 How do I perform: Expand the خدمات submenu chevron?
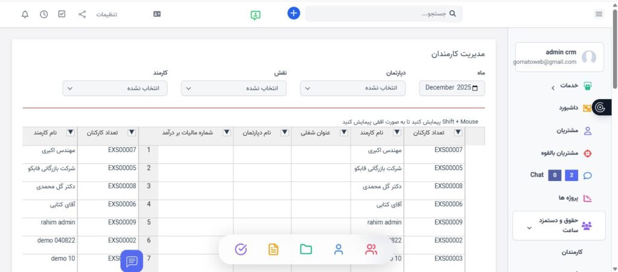553,87
